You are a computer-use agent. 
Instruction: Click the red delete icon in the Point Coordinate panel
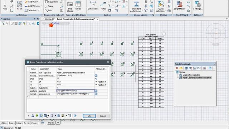(x=177, y=68)
